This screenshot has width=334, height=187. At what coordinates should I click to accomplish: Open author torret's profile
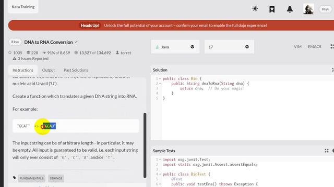click(123, 52)
